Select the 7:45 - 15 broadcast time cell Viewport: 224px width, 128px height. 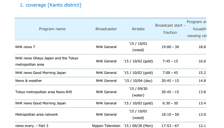170,61
